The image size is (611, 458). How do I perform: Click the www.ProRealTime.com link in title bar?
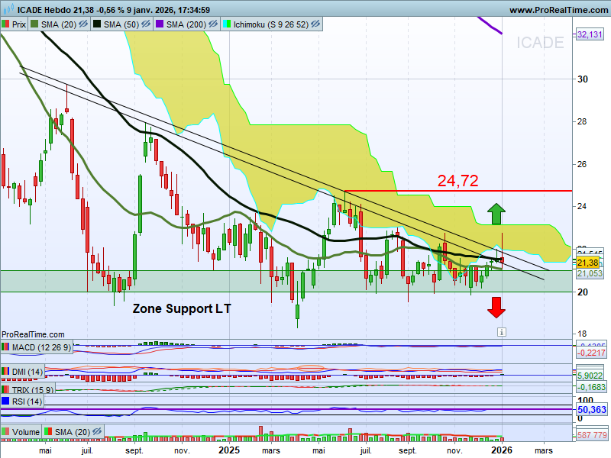(x=558, y=10)
